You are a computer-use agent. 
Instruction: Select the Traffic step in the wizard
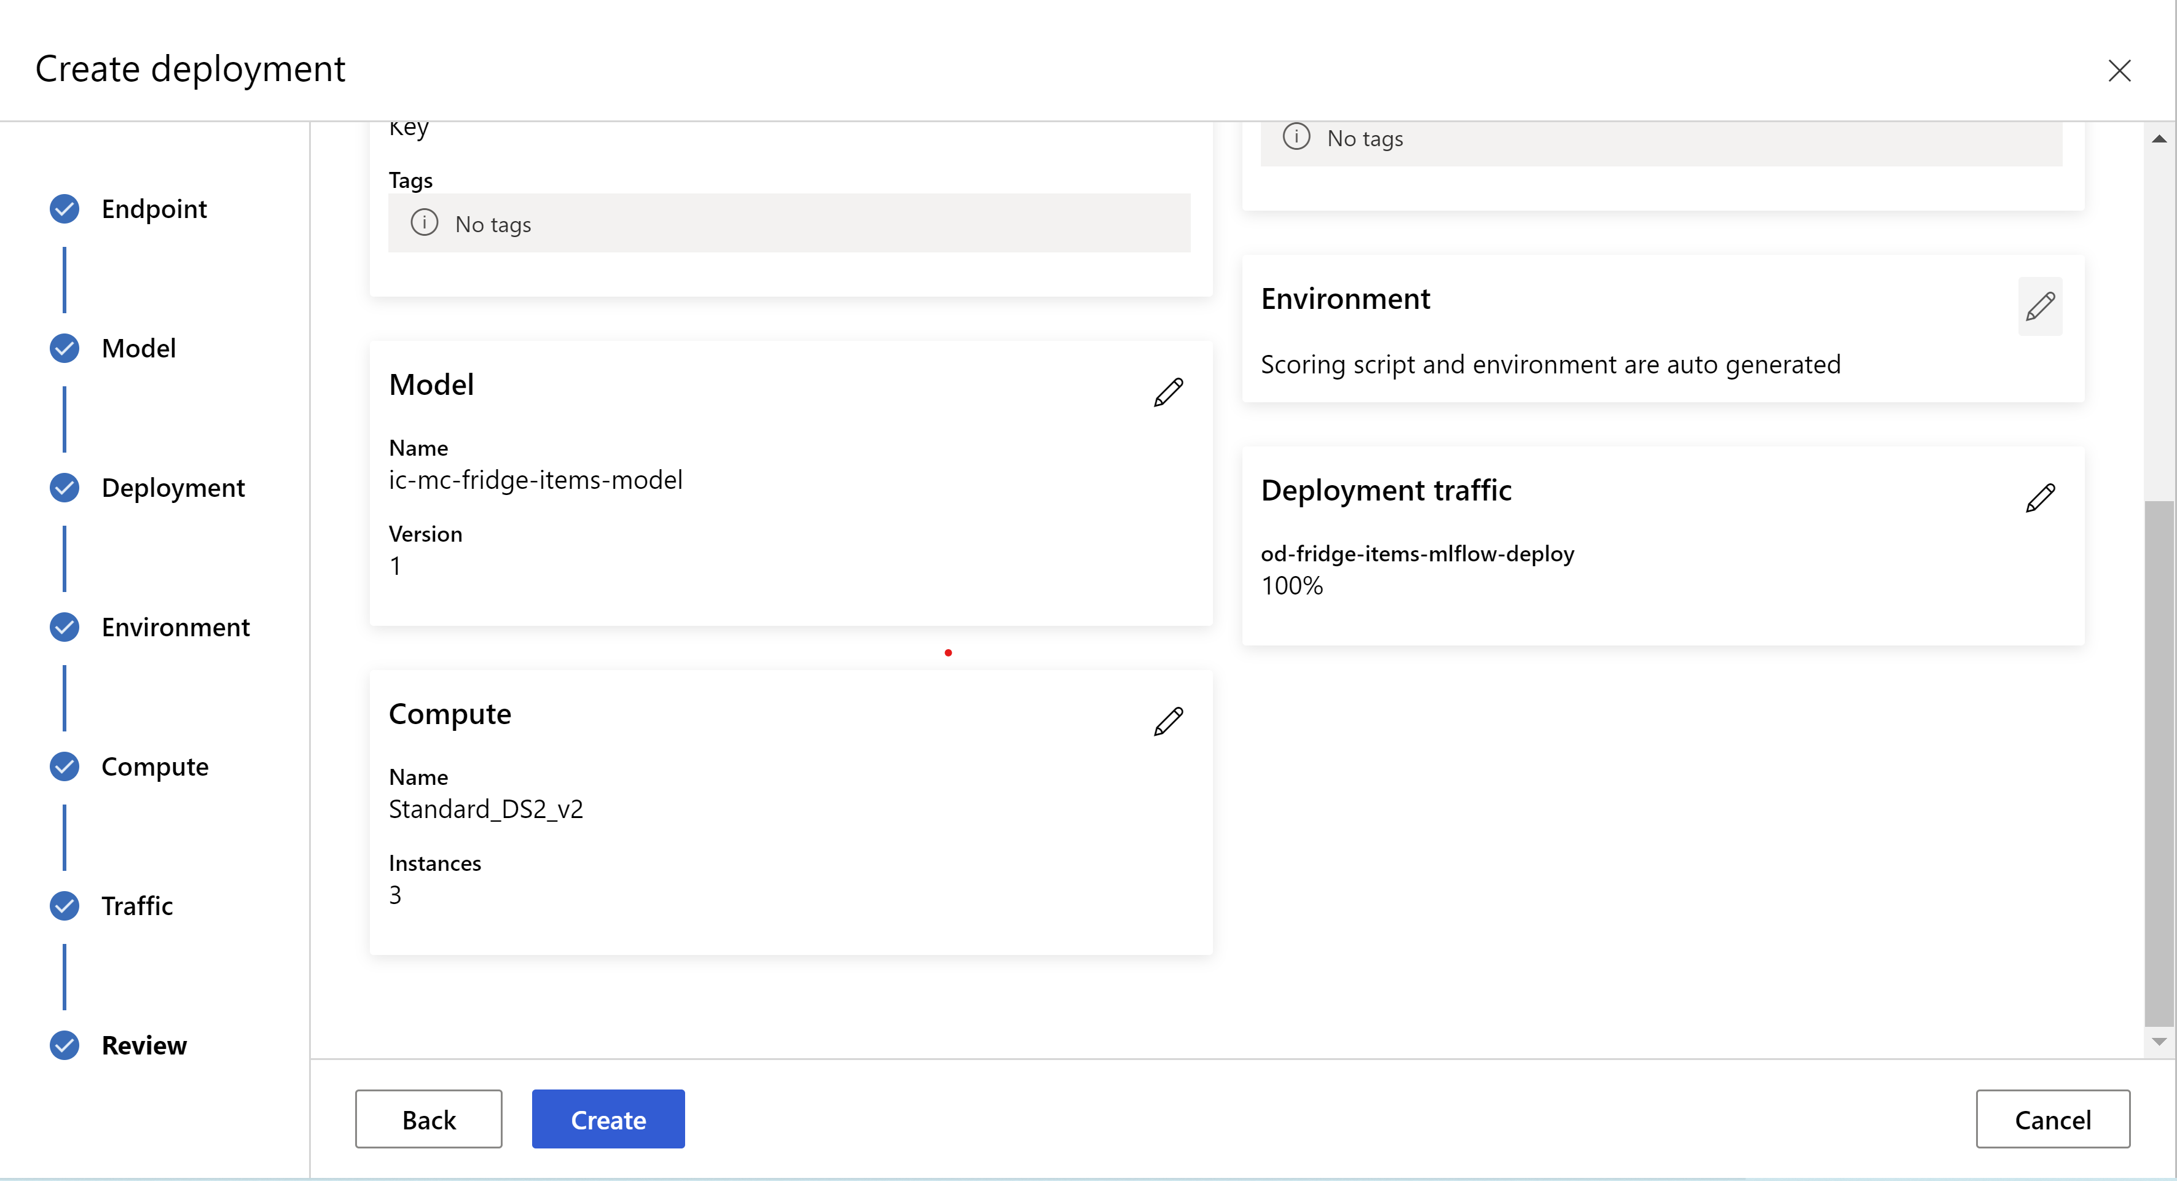pos(137,905)
